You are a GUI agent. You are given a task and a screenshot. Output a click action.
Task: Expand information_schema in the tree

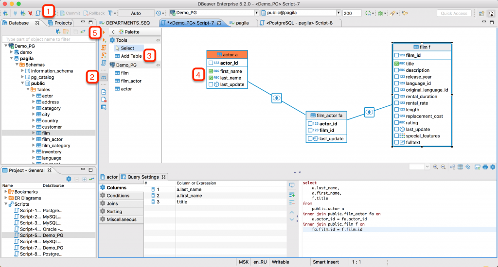coord(22,71)
